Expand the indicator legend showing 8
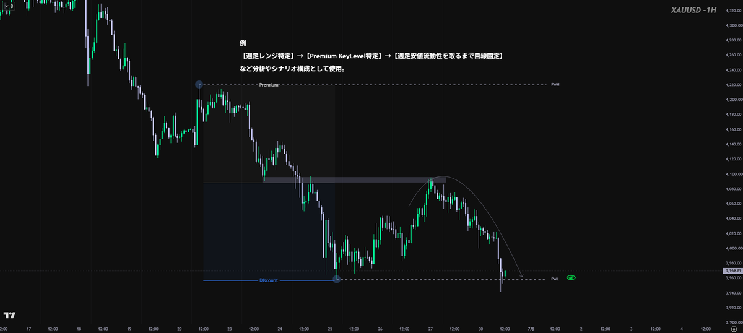743x333 pixels. 9,6
